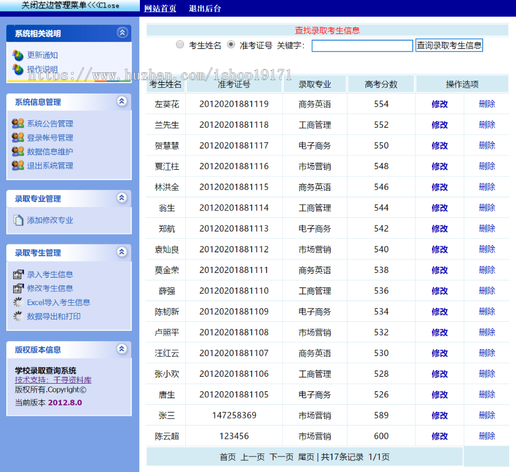Open the 网站首页 menu item

tap(161, 9)
